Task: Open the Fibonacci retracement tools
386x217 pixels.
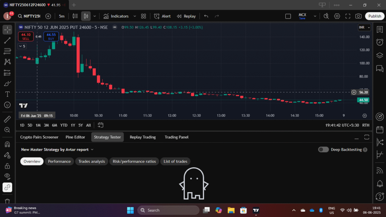Action: point(8,51)
